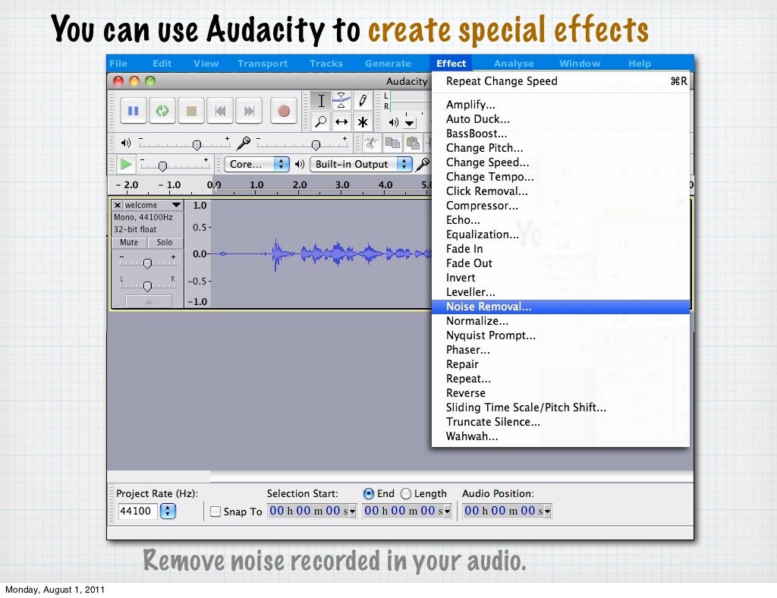Enable the Snap To checkbox
This screenshot has width=777, height=598.
point(215,511)
